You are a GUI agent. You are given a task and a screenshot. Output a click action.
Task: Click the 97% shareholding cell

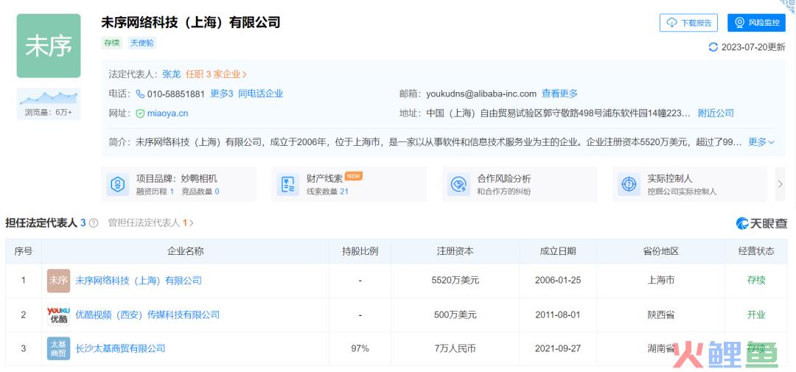tap(360, 348)
